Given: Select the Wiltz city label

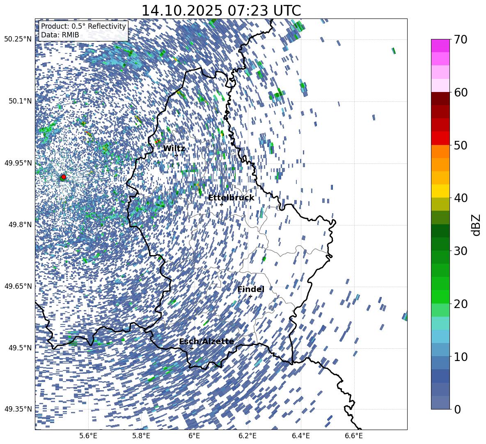Looking at the screenshot, I should [x=174, y=148].
